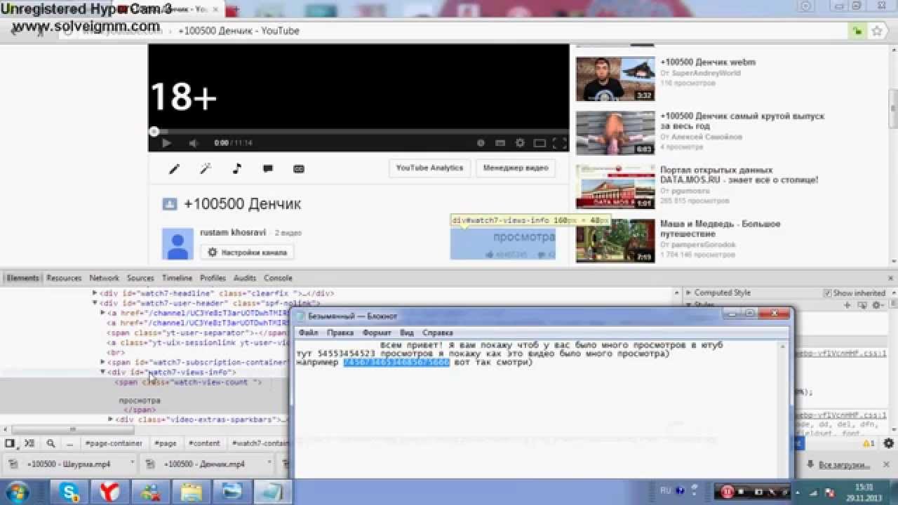Select the #page-container breadcrumb
This screenshot has width=898, height=505.
(x=114, y=443)
